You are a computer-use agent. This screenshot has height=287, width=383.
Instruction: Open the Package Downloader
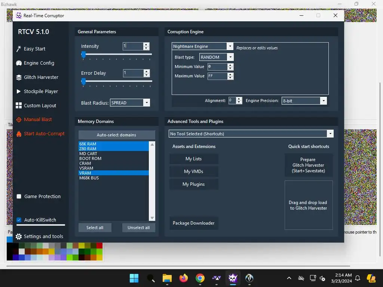tap(194, 223)
